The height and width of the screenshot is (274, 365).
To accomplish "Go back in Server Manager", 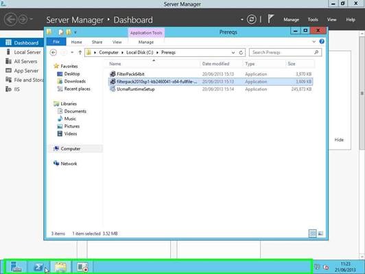I will point(10,19).
